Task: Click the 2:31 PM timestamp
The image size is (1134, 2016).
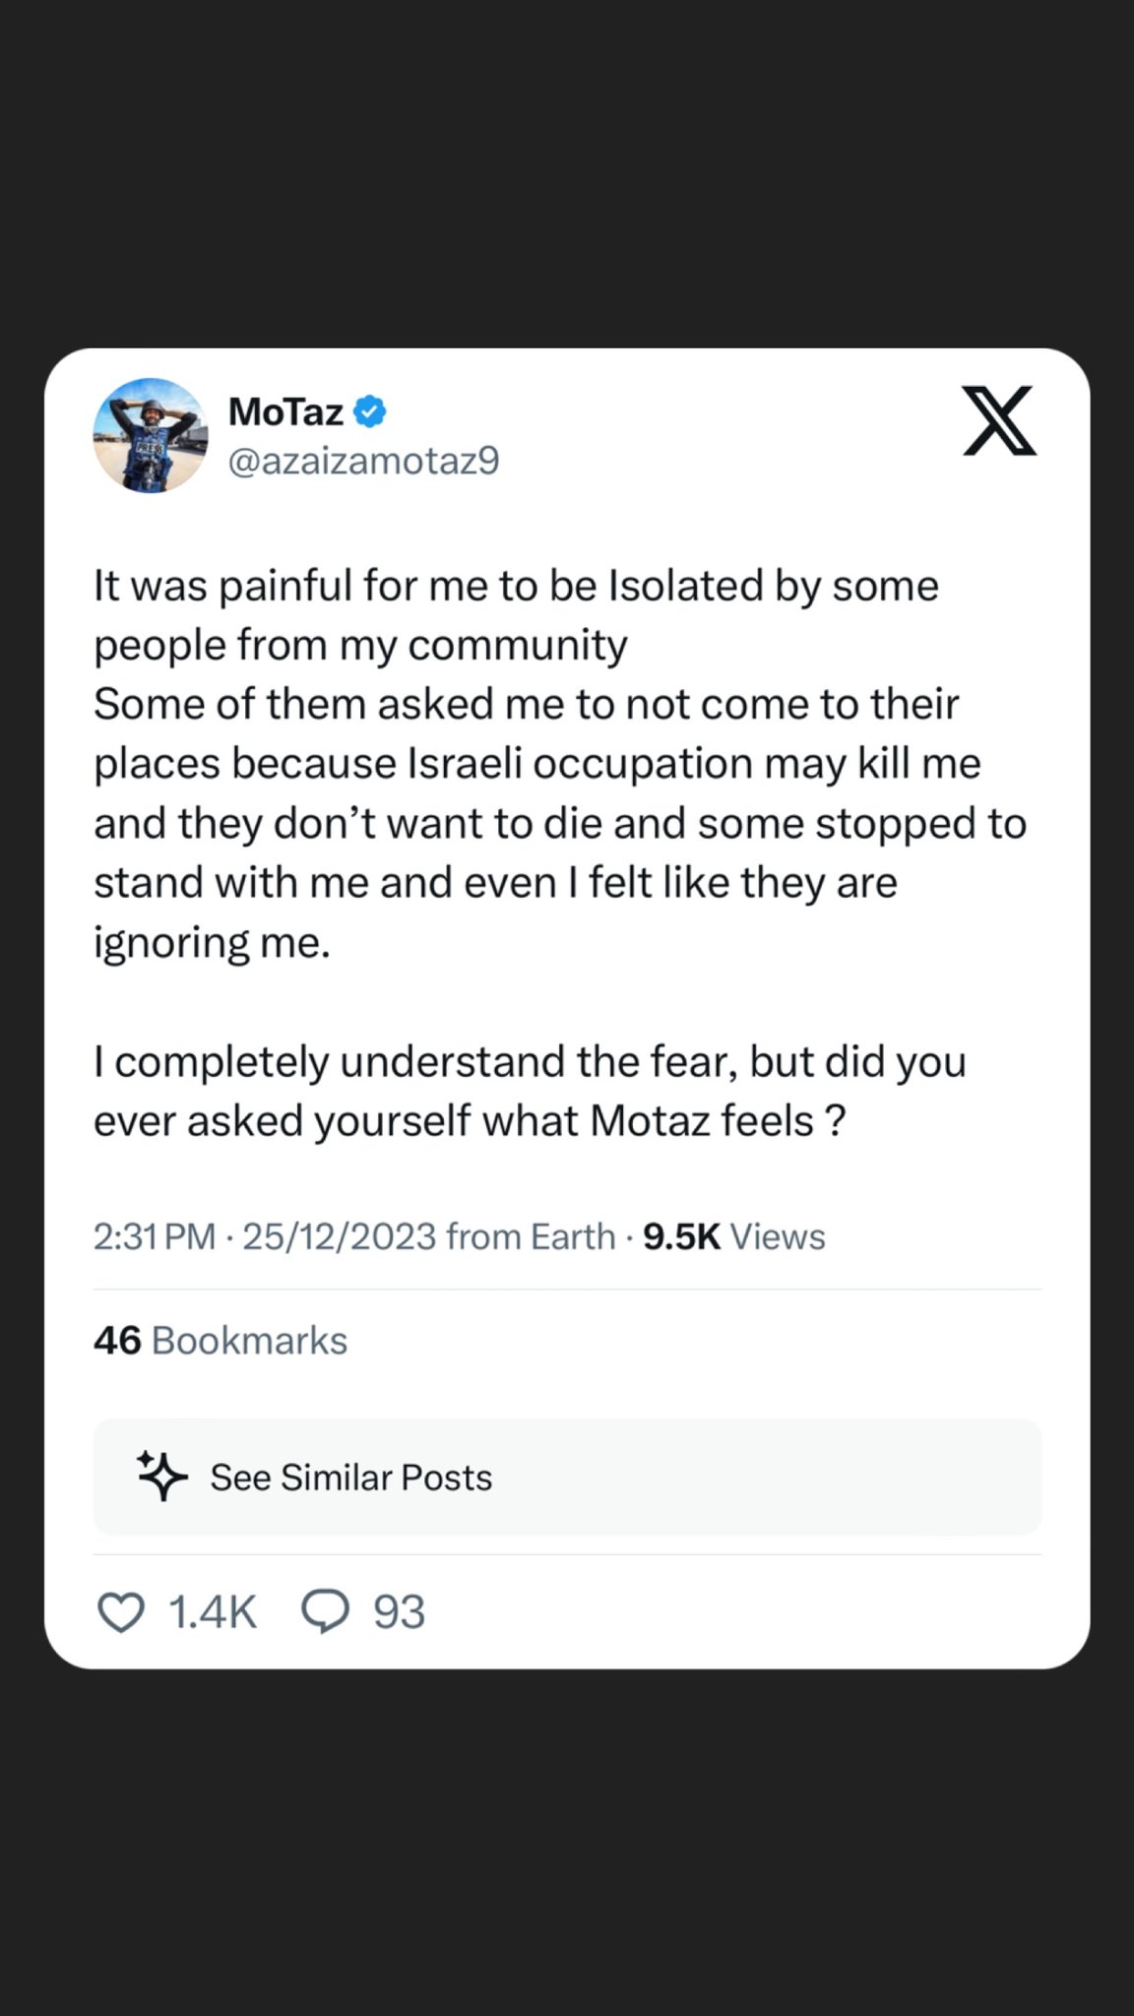Action: pyautogui.click(x=154, y=1236)
